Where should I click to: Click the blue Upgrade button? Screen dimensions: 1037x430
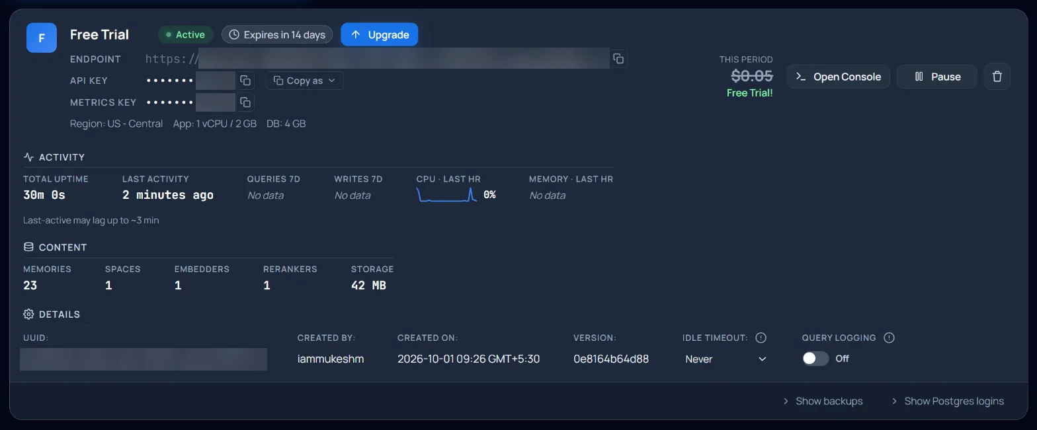pyautogui.click(x=380, y=34)
